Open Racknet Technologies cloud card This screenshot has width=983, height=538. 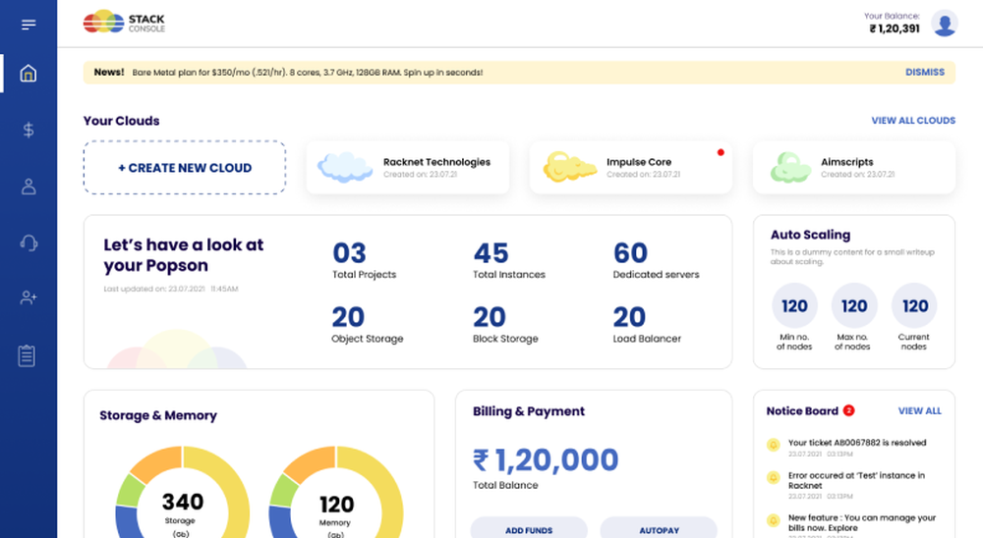408,167
